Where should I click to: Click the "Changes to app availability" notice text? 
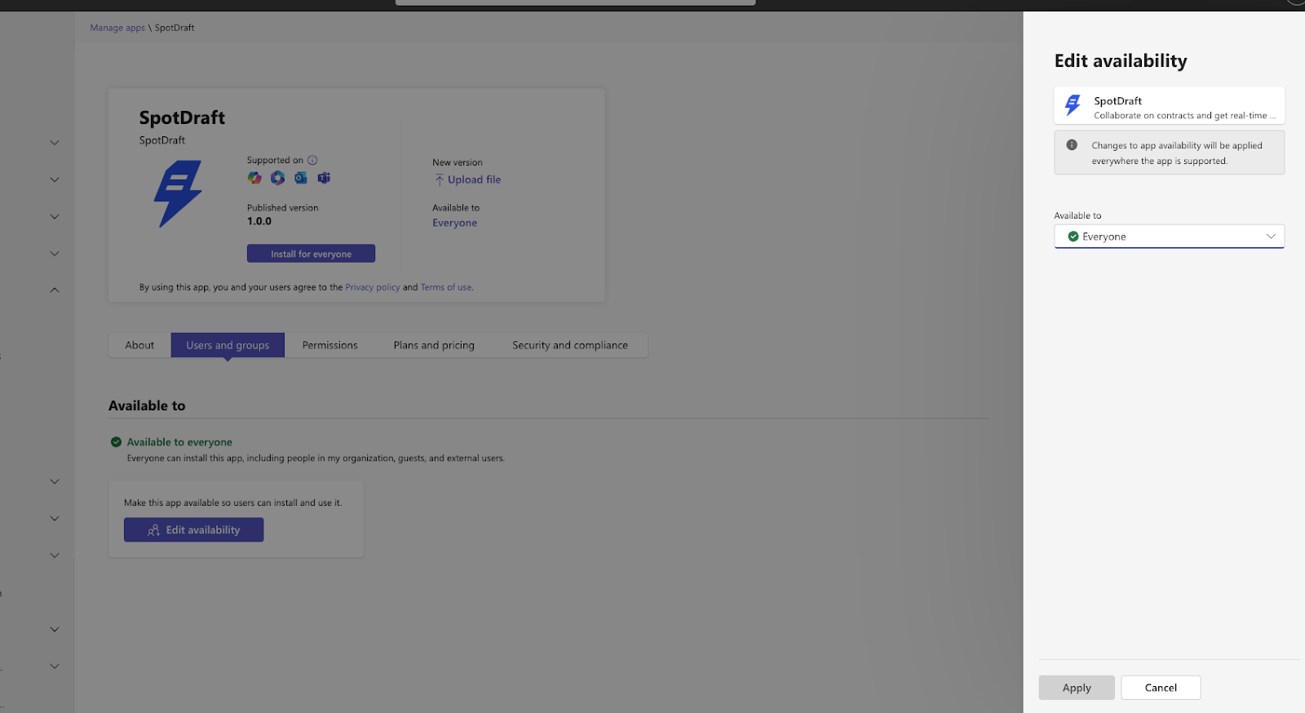[x=1177, y=153]
